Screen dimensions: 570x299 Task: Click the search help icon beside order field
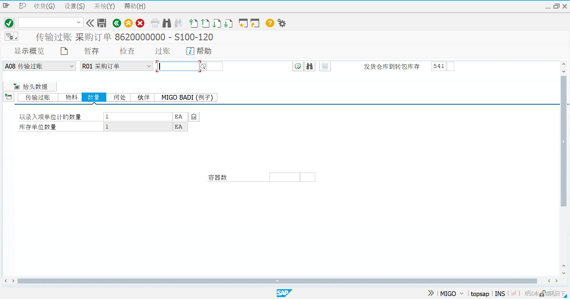coord(203,66)
